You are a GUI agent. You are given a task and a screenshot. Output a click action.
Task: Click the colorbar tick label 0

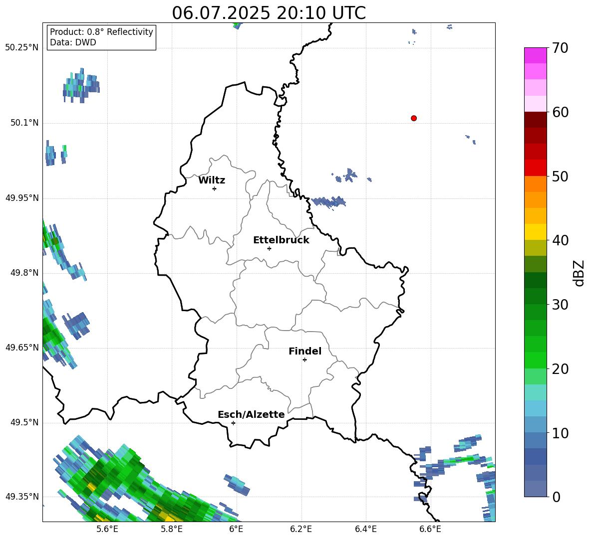click(x=556, y=497)
